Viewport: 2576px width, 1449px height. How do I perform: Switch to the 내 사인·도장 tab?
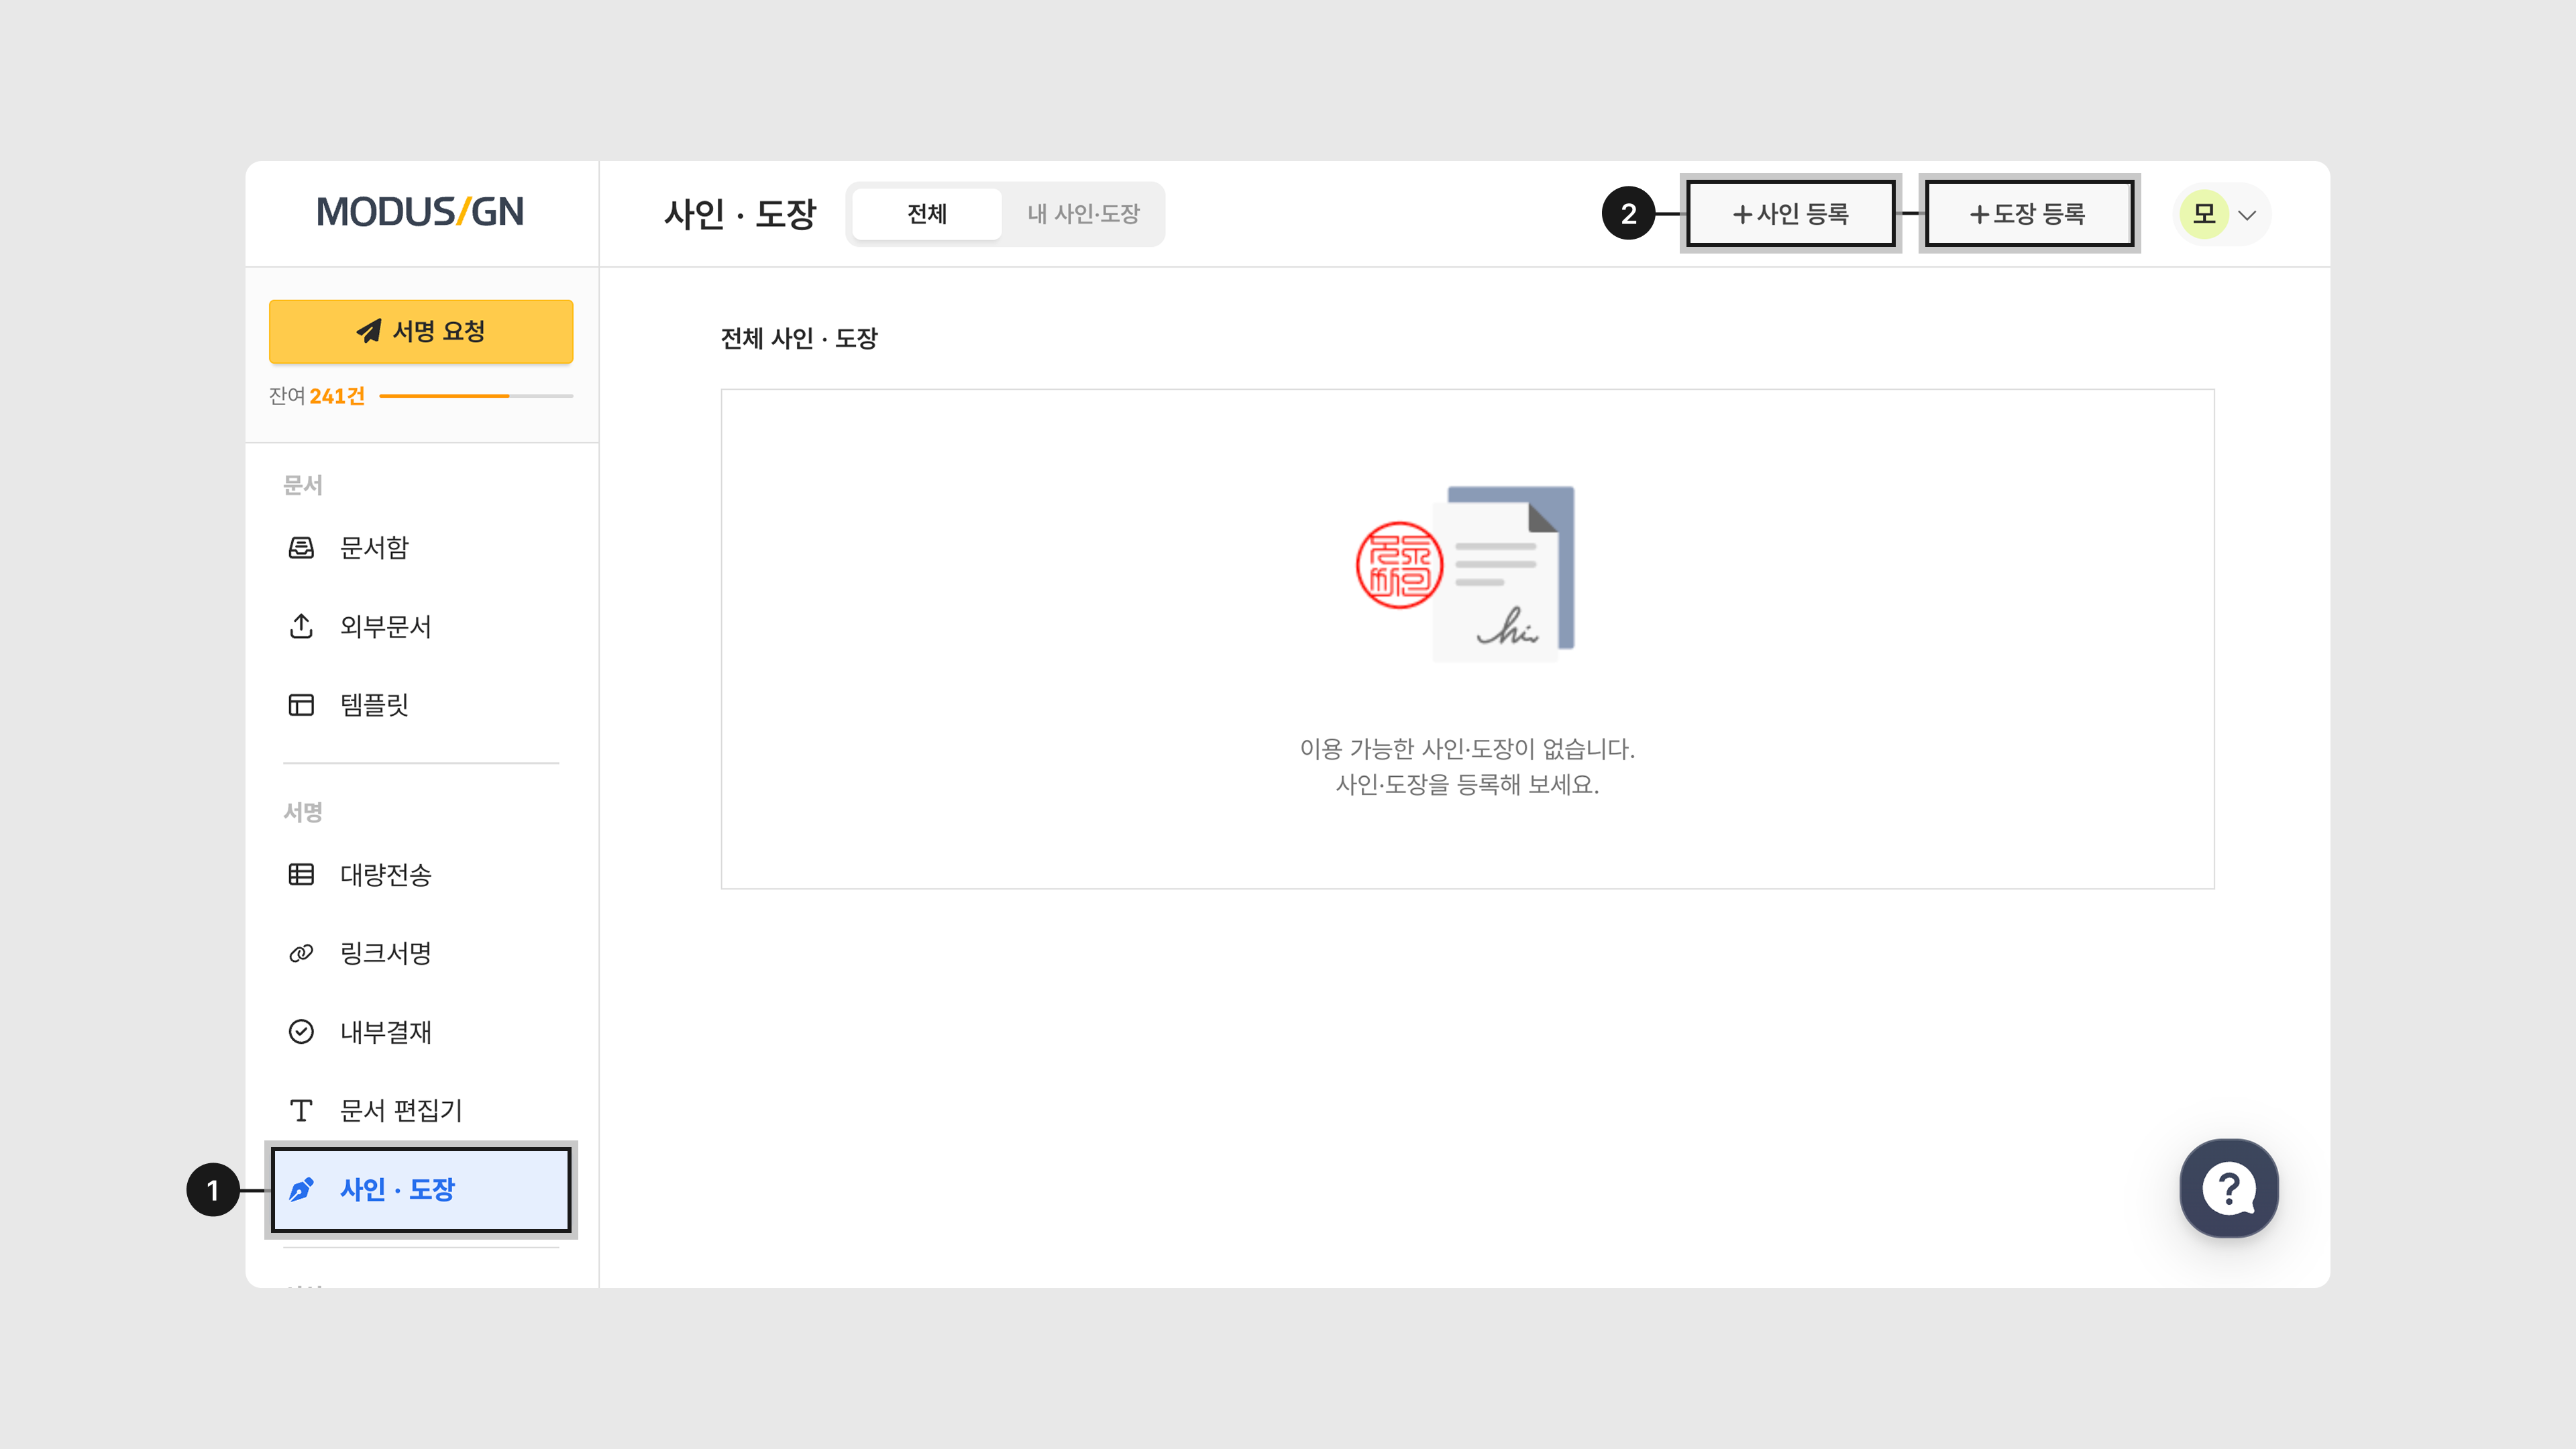1083,214
